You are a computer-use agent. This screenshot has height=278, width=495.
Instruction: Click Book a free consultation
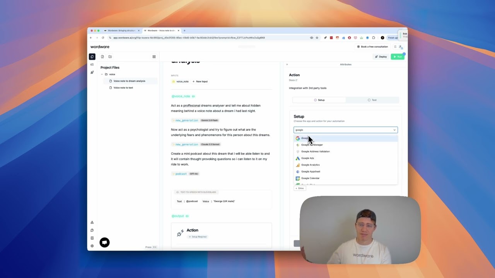(372, 47)
